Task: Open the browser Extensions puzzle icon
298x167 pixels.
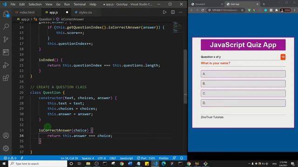Action: coord(277,10)
